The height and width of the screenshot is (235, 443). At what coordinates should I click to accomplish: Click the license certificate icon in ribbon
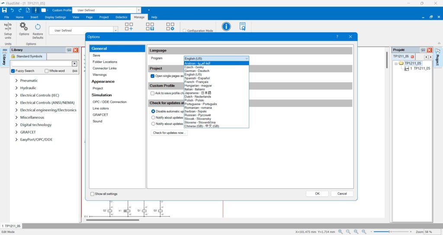[242, 27]
